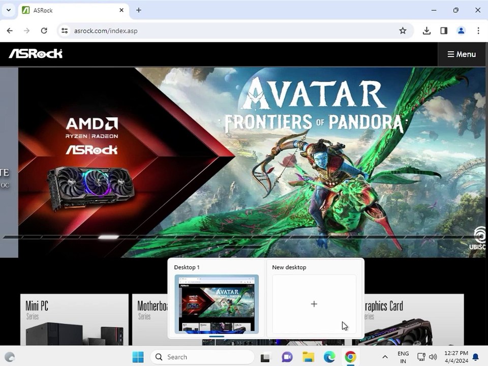This screenshot has height=366, width=488.
Task: Open Mini PC Series card
Action: (74, 319)
